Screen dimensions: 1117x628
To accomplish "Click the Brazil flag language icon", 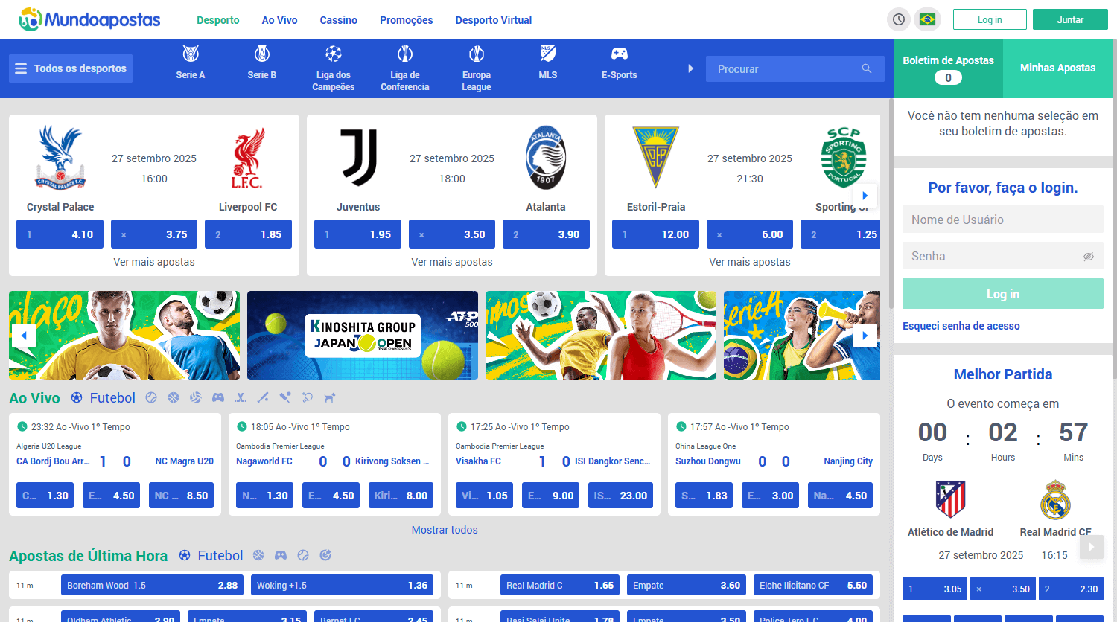I will coord(926,19).
